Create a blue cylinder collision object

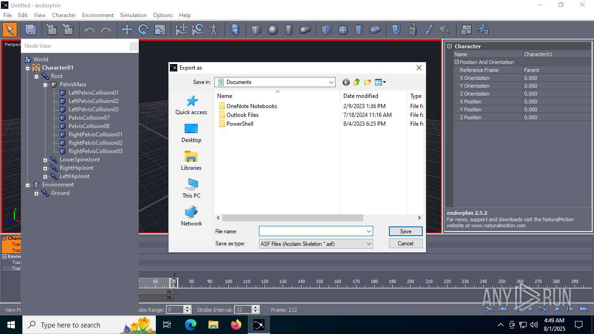(x=359, y=30)
